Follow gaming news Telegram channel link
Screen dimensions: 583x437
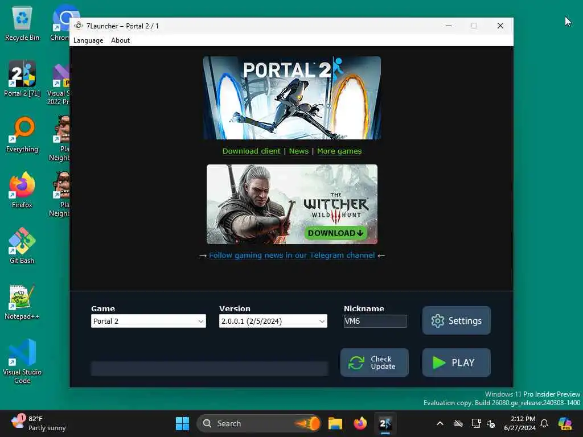point(292,255)
